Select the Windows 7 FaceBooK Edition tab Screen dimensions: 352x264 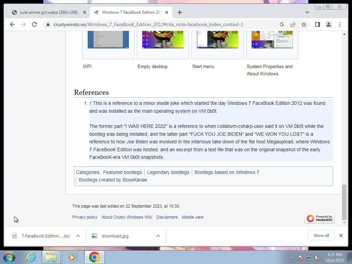(131, 12)
